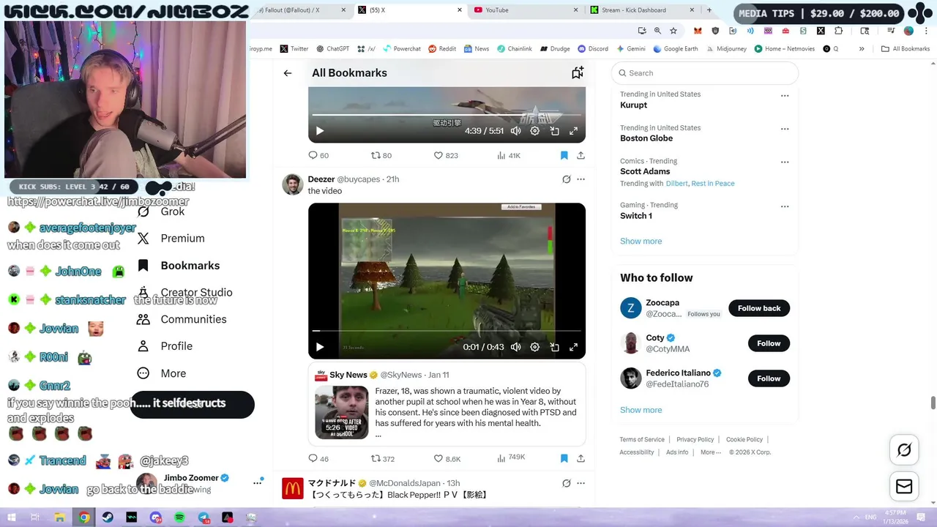Screen dimensions: 937x527
Task: Follow Coty
Action: coord(769,343)
